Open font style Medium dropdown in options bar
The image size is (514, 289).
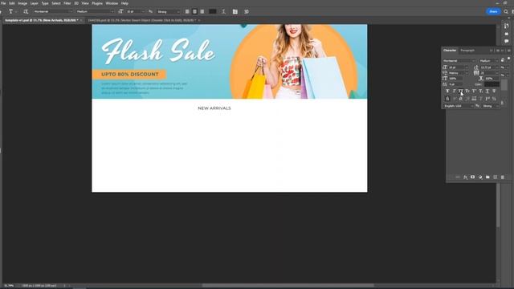95,11
